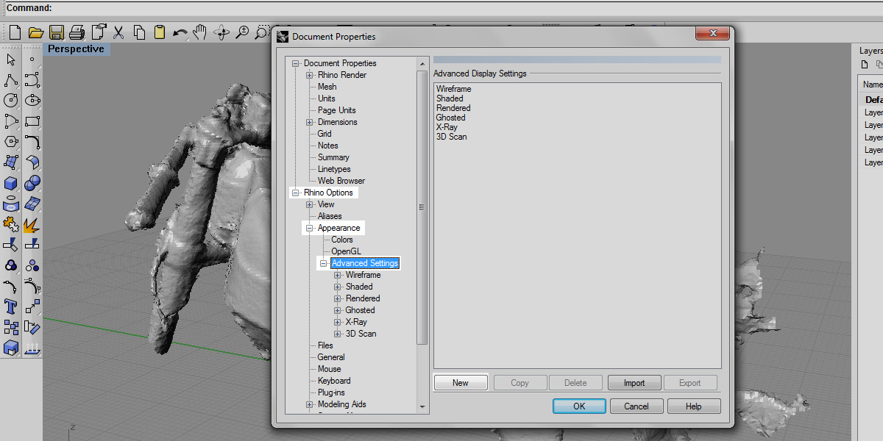Select Ghosted in the display settings list
Viewport: 883px width, 441px height.
pyautogui.click(x=450, y=118)
